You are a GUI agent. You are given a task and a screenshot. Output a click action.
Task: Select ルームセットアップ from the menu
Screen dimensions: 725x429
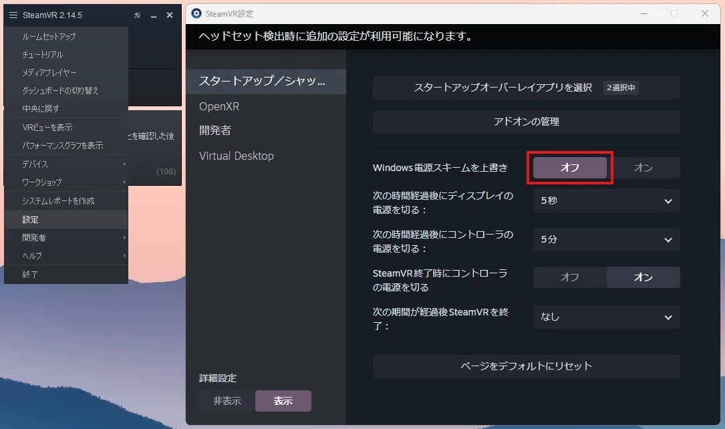[x=65, y=37]
